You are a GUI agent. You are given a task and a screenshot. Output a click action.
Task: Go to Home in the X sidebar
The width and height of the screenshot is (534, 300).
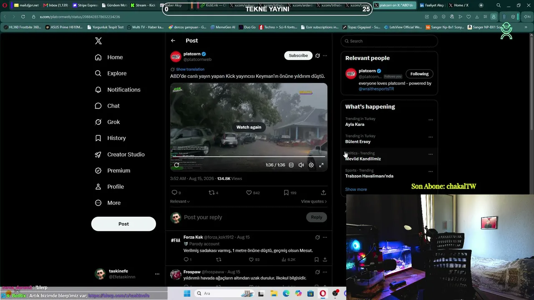(109, 57)
